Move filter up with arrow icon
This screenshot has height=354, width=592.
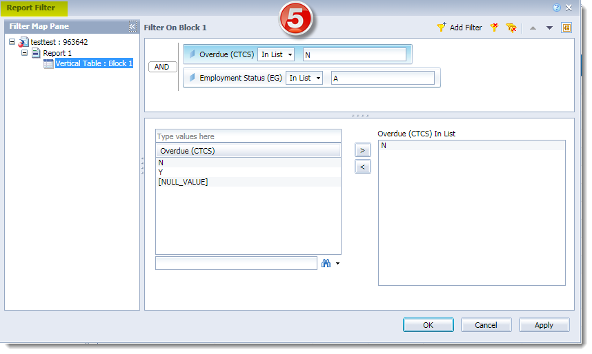tap(533, 28)
